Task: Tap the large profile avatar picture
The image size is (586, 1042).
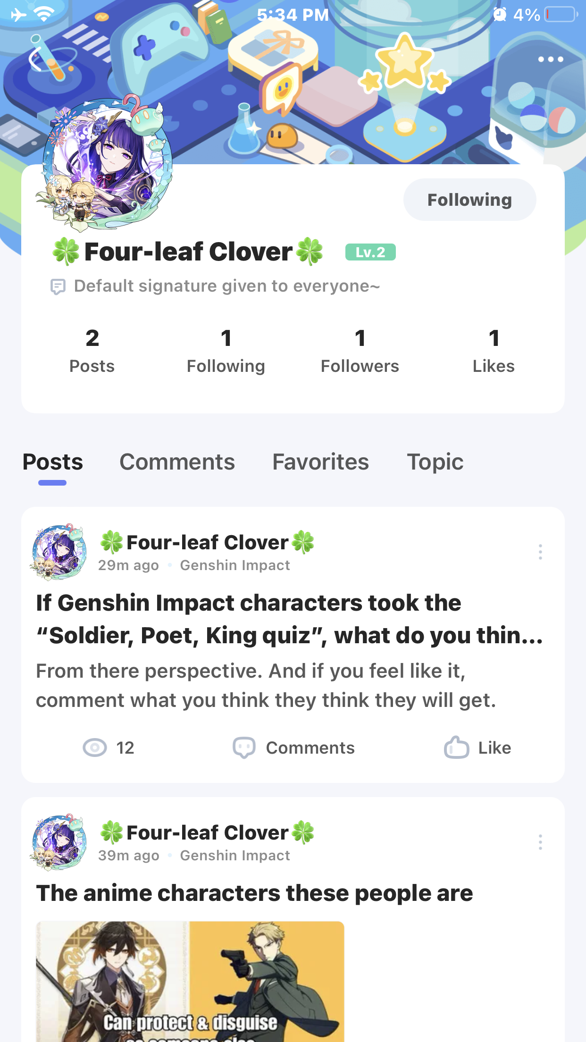Action: click(107, 163)
